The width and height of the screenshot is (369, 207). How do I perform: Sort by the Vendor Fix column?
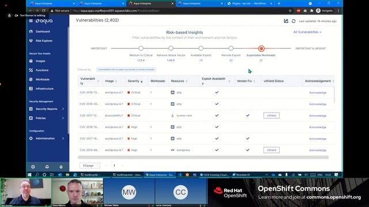[x=254, y=81]
